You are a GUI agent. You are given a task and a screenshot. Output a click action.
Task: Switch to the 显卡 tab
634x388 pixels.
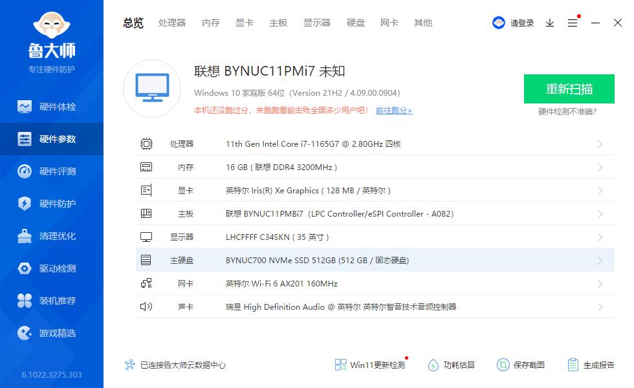click(x=244, y=23)
